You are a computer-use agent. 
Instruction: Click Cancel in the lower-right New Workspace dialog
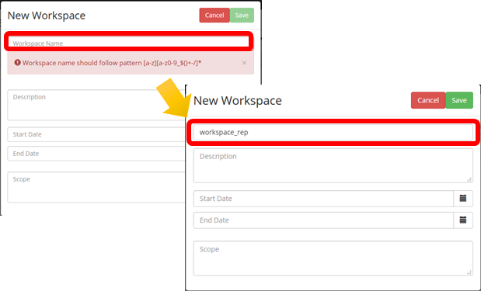click(428, 100)
